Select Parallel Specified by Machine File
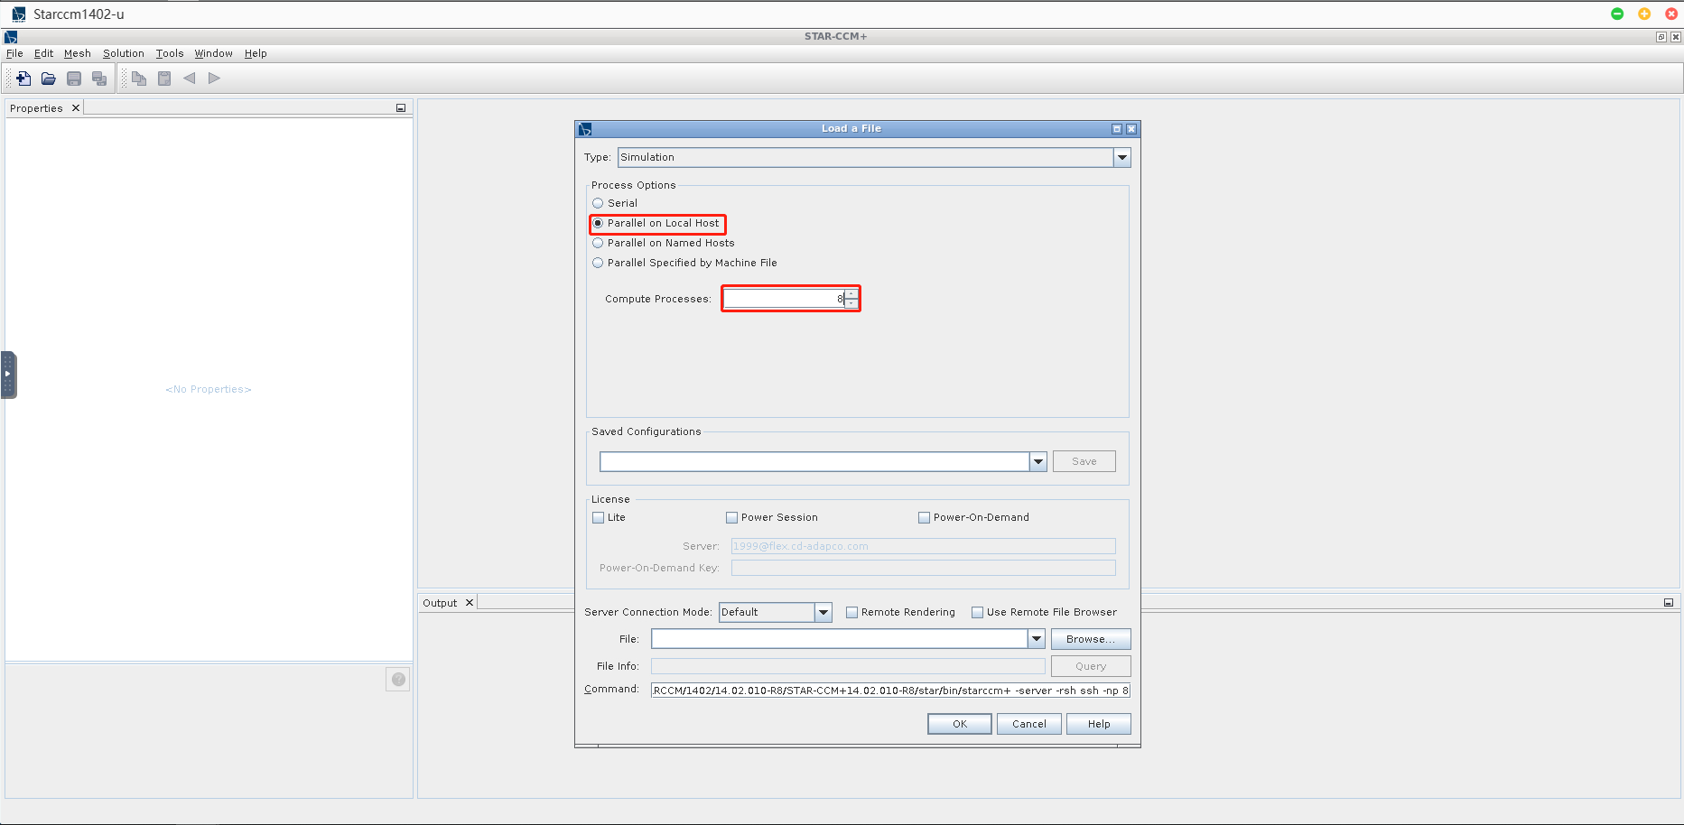The image size is (1684, 825). (598, 263)
